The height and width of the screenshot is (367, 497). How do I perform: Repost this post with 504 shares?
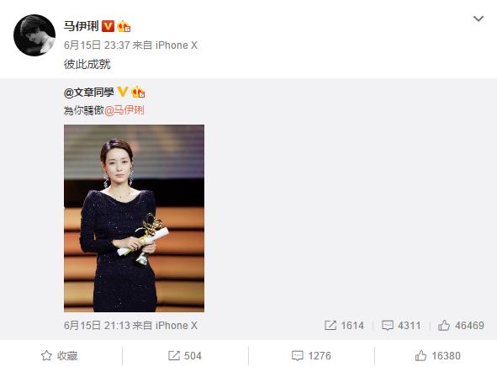coord(185,355)
